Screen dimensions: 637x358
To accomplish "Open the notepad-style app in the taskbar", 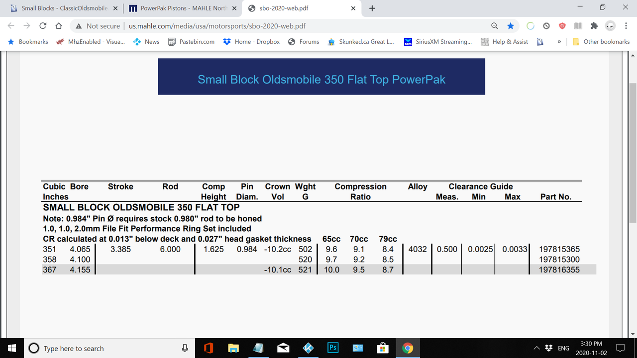I will 258,348.
